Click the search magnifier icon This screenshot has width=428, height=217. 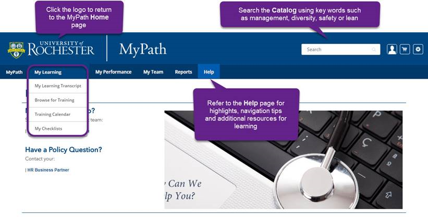pos(374,50)
